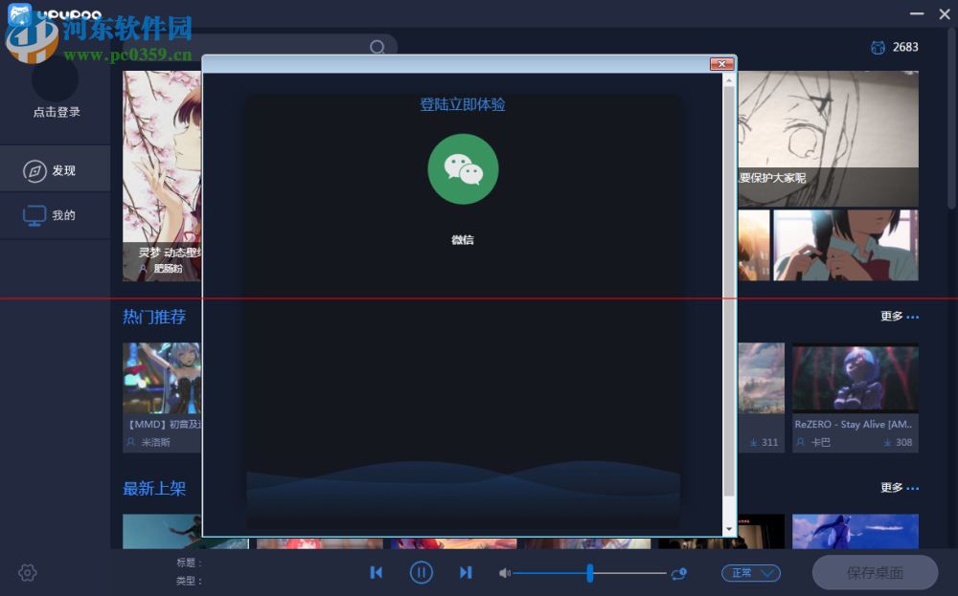This screenshot has width=958, height=596.
Task: Click the 保存桌面 button
Action: tap(875, 573)
